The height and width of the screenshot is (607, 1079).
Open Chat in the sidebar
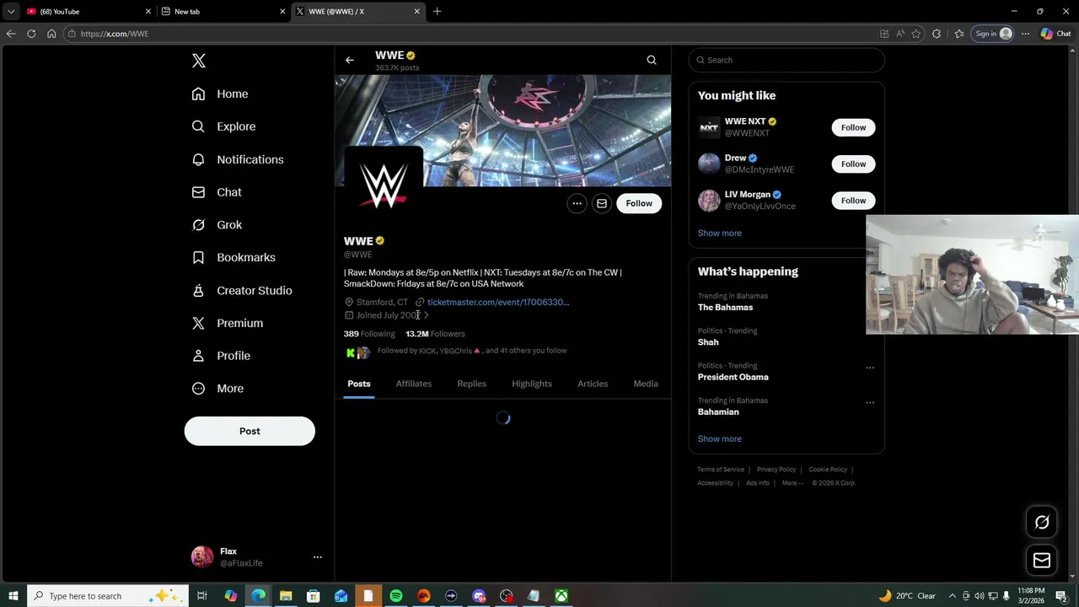tap(216, 192)
